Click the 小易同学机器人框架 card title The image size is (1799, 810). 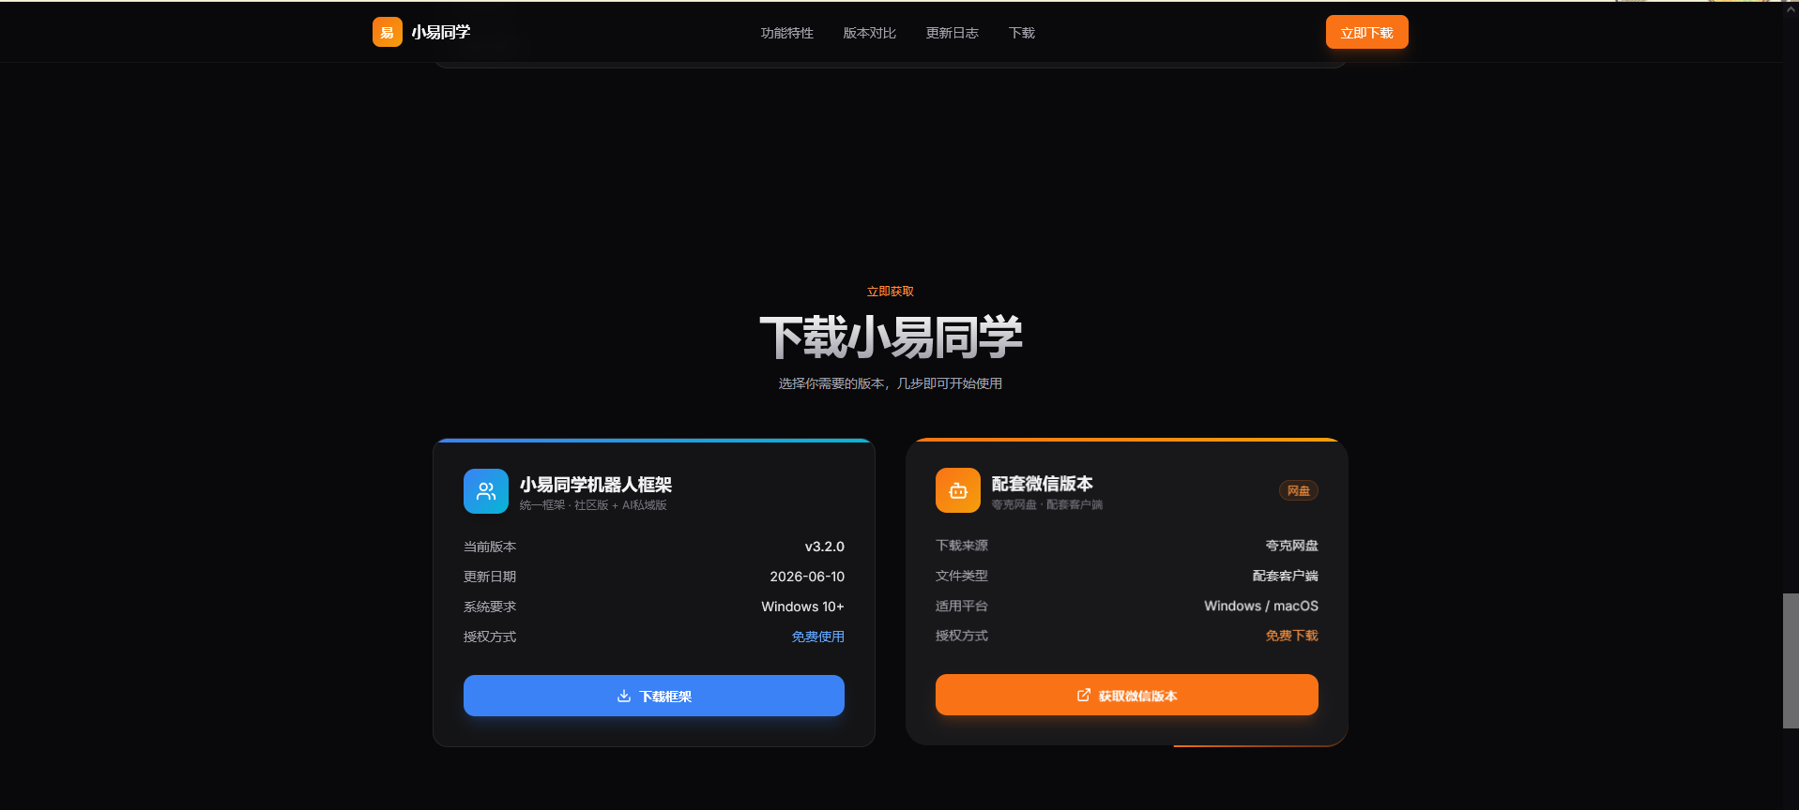596,485
